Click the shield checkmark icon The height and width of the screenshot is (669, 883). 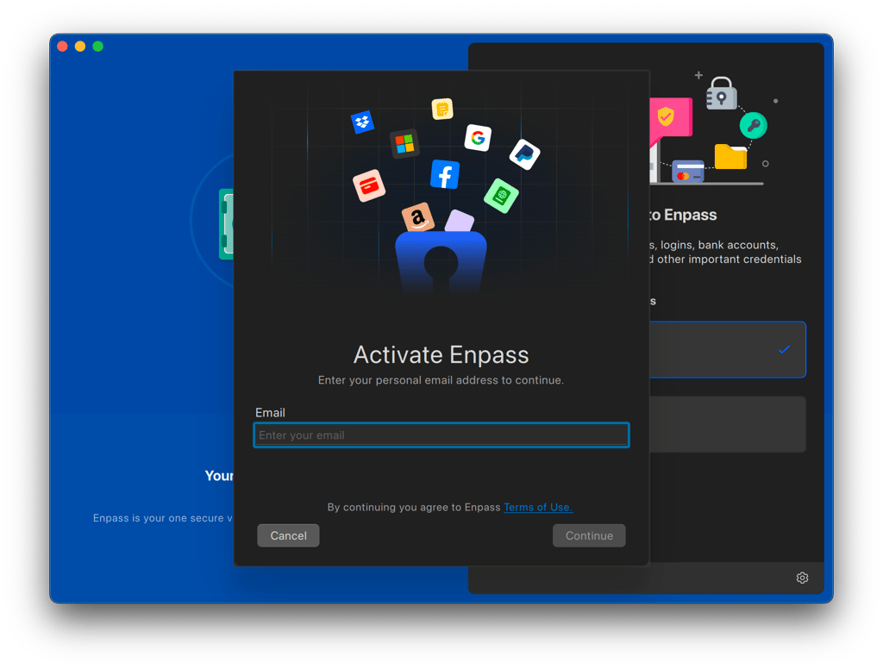point(667,116)
